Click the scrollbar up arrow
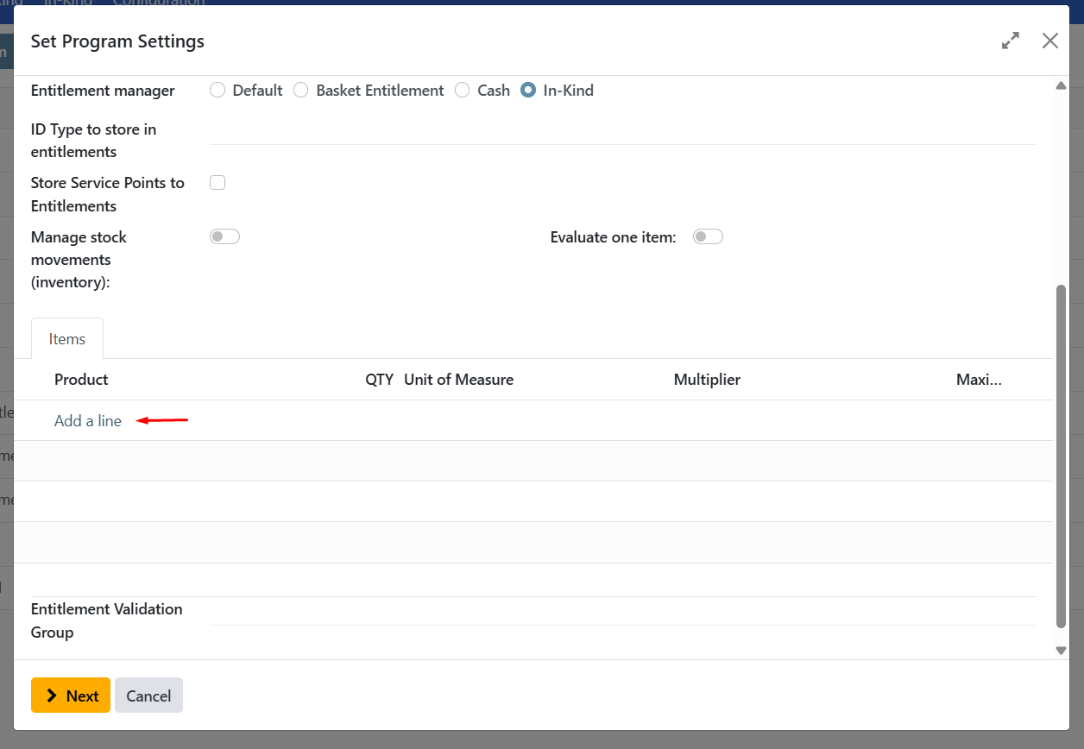 tap(1061, 85)
